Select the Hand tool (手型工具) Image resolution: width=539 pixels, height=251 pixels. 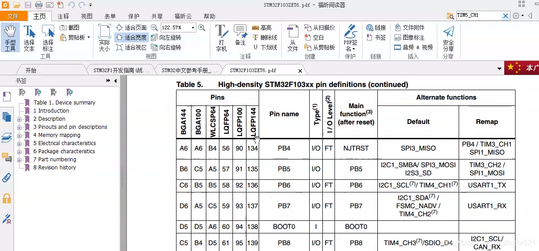10,38
